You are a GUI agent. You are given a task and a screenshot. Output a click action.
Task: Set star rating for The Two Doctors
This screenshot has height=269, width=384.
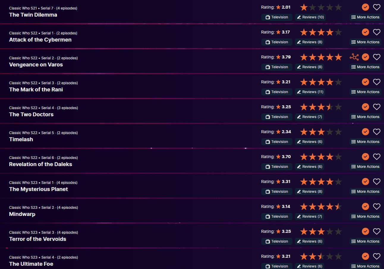point(321,107)
